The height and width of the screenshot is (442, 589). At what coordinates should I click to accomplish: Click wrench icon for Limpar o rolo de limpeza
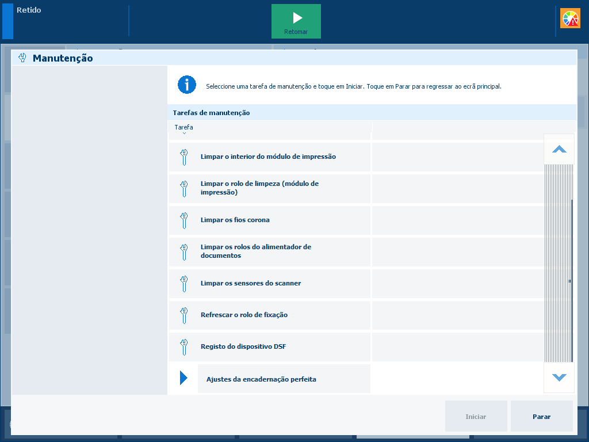tap(183, 189)
